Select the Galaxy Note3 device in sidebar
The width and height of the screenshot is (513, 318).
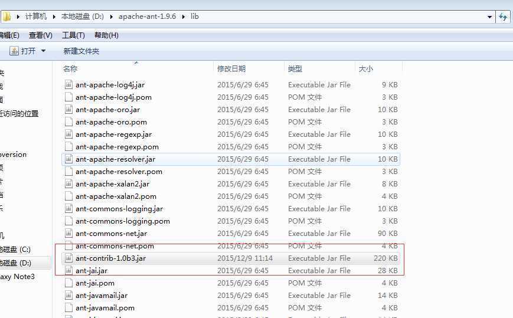click(17, 277)
